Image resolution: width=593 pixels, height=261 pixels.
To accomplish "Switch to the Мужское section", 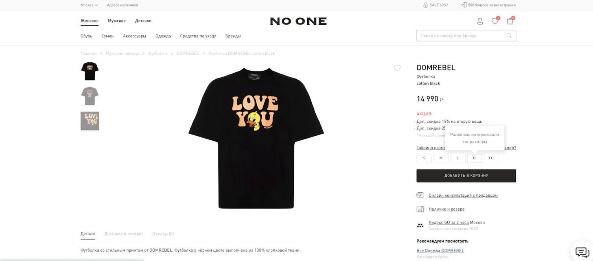I will coord(117,20).
